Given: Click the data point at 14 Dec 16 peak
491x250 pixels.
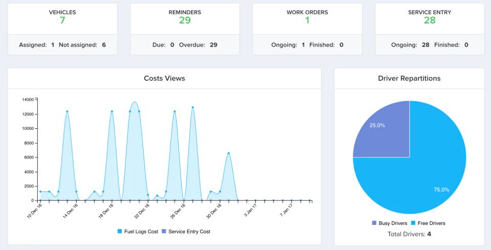Looking at the screenshot, I should [x=67, y=111].
